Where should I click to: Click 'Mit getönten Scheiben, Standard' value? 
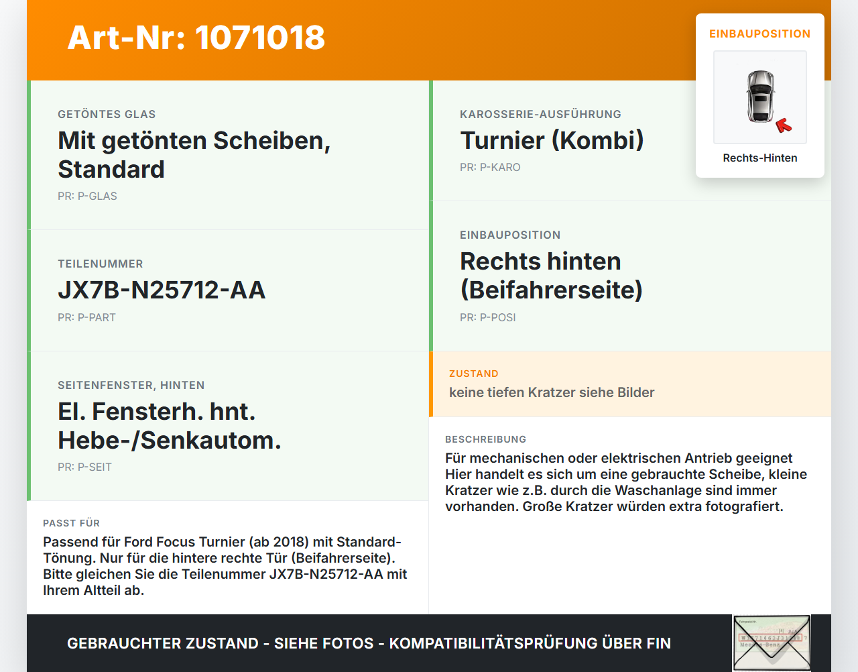pyautogui.click(x=194, y=155)
